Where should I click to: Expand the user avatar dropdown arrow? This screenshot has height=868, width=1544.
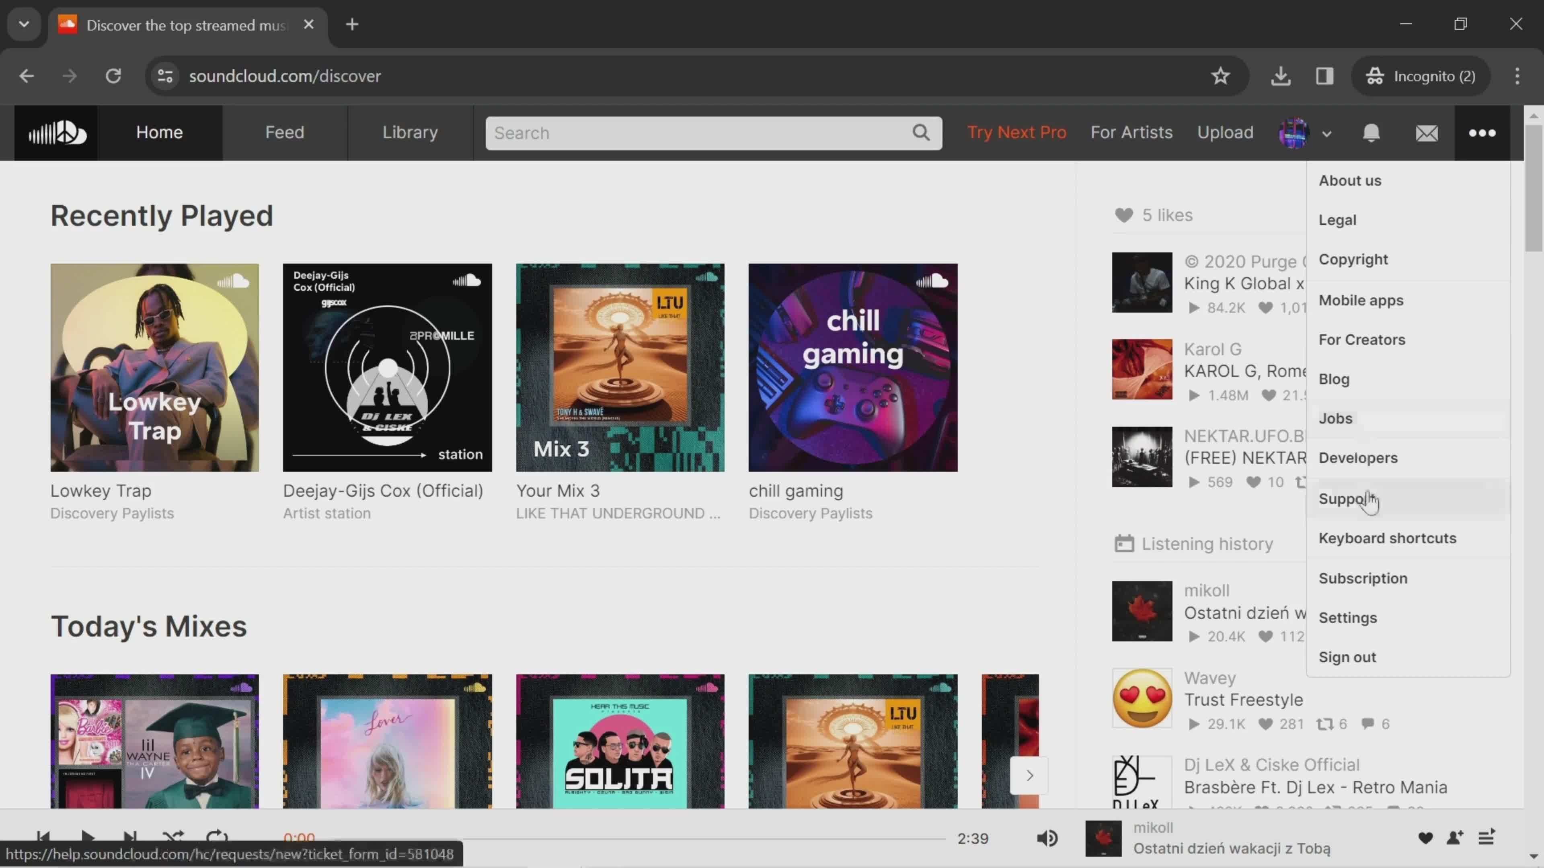1326,134
